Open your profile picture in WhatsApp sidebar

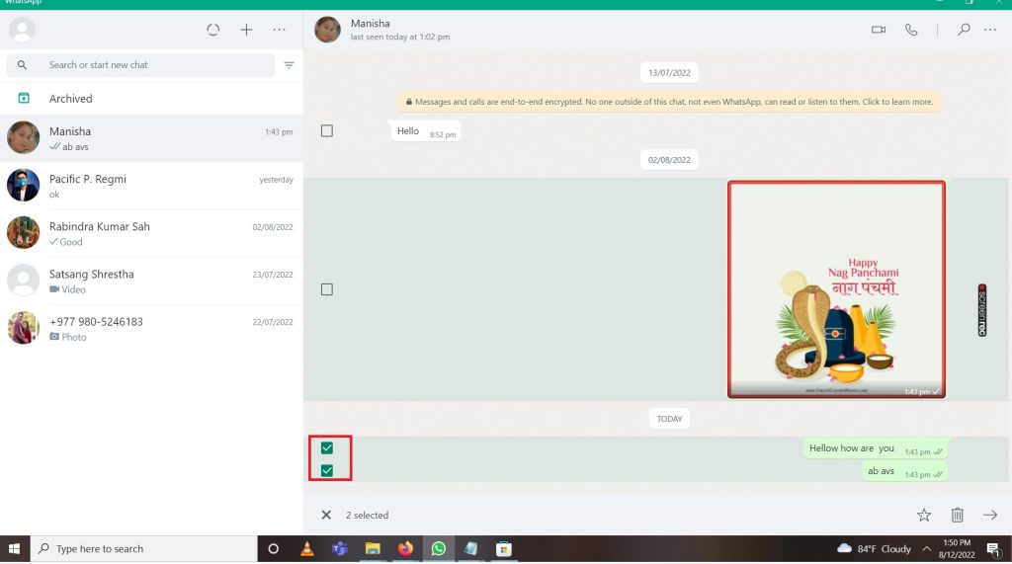(22, 30)
